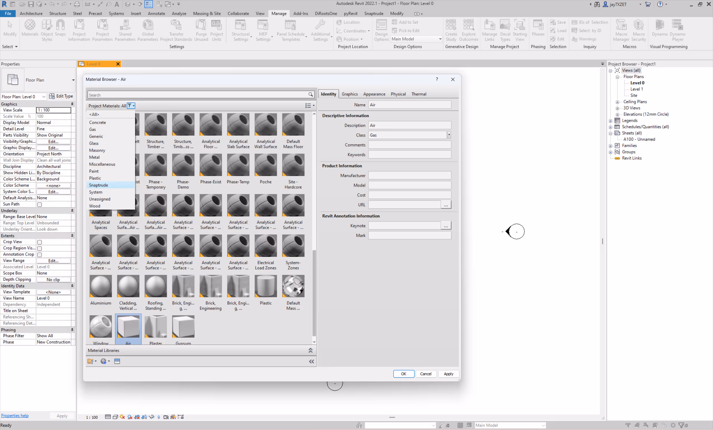
Task: Open the Properties help link
Action: 15,416
